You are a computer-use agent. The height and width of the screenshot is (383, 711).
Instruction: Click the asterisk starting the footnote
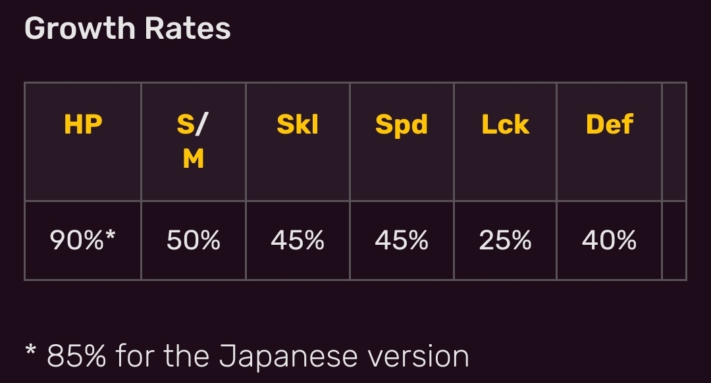(30, 349)
